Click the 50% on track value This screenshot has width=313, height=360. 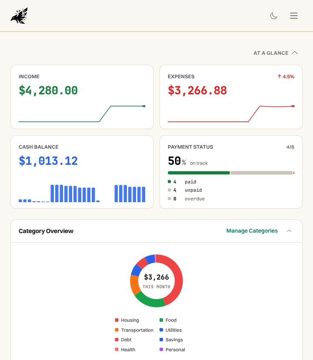[x=188, y=161]
